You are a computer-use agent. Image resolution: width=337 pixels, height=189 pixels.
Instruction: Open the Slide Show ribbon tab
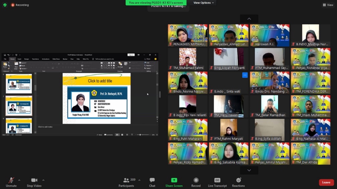[56, 59]
